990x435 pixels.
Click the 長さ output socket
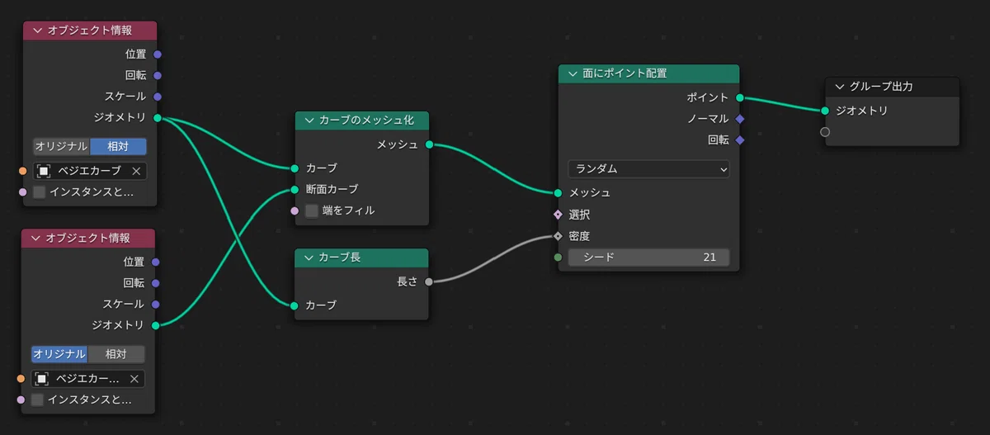pyautogui.click(x=429, y=281)
